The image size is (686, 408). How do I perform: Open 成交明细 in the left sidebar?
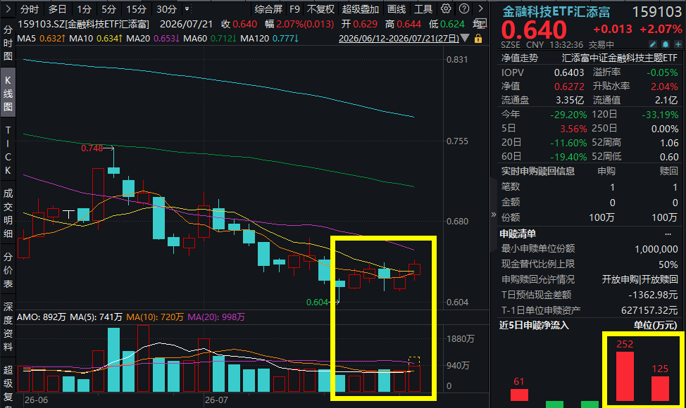[8, 214]
